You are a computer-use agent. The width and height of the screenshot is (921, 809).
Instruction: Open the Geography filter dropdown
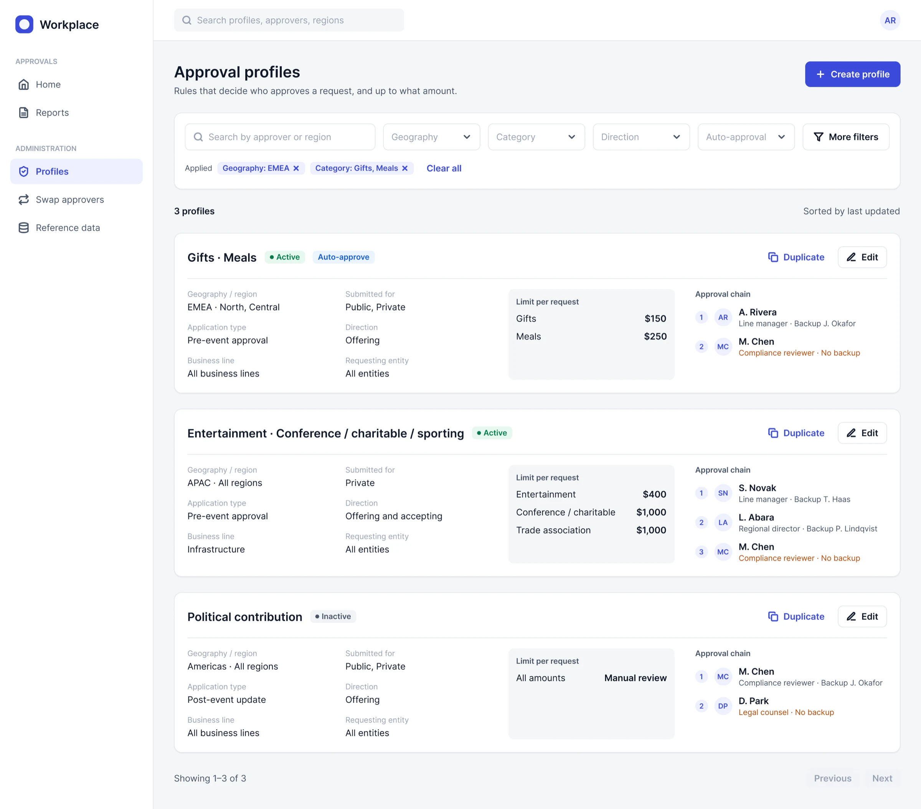click(x=431, y=137)
